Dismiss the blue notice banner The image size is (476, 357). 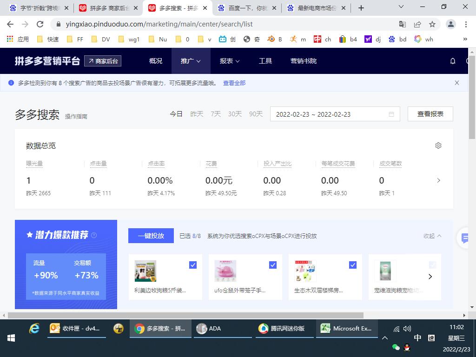pyautogui.click(x=456, y=83)
